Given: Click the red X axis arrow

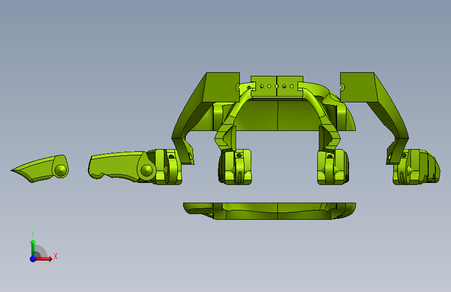Looking at the screenshot, I should 44,259.
